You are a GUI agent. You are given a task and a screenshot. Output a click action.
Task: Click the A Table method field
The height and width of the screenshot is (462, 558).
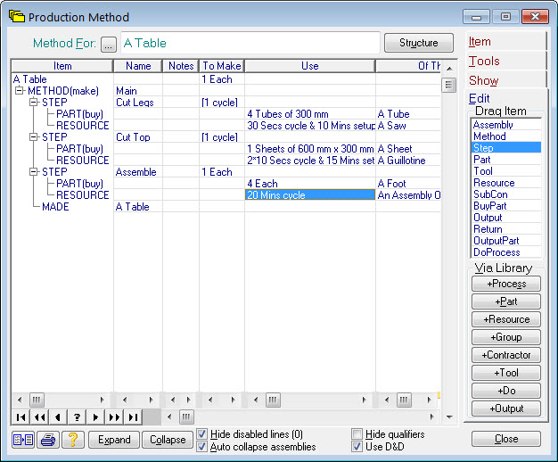(x=250, y=43)
